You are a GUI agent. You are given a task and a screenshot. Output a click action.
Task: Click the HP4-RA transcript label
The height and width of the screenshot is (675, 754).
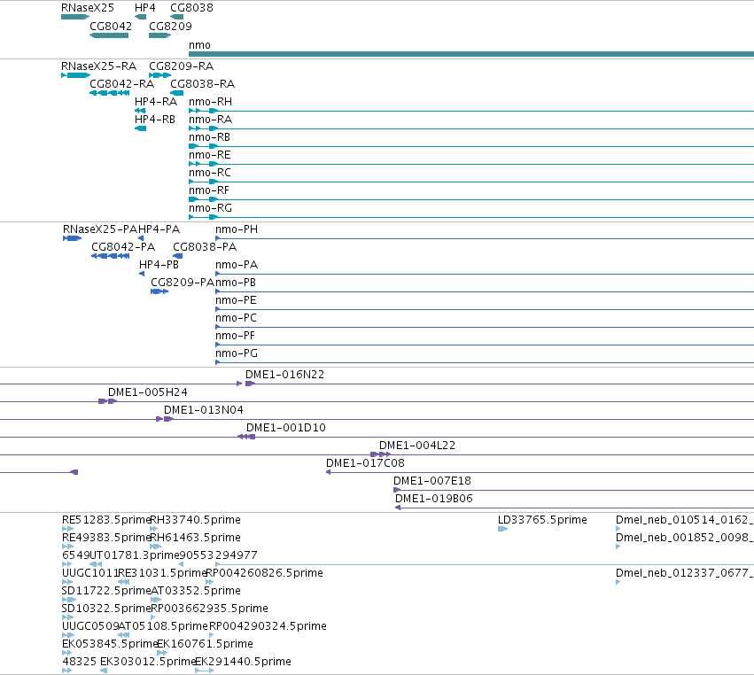click(x=156, y=102)
